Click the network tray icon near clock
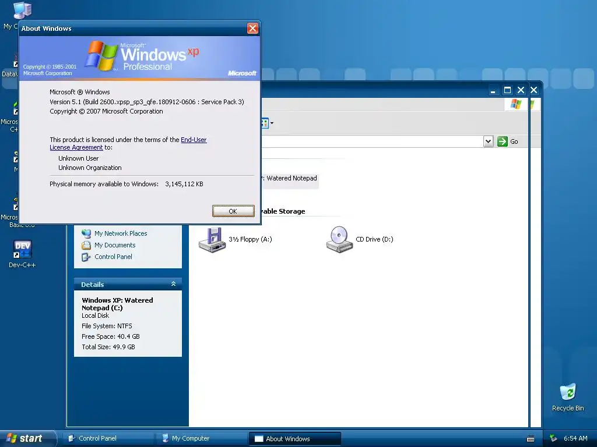The height and width of the screenshot is (447, 597). (553, 438)
